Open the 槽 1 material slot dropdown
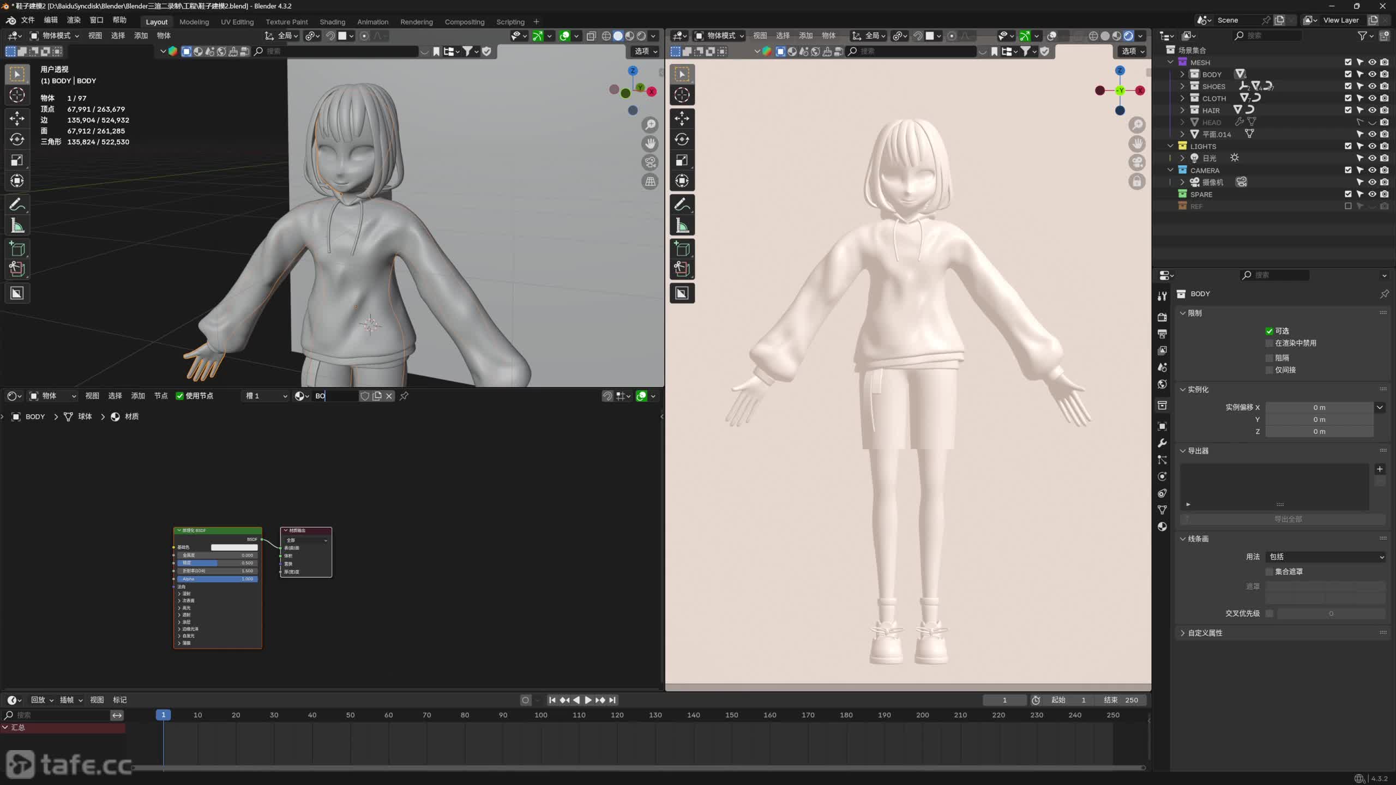The width and height of the screenshot is (1396, 785). click(x=266, y=396)
